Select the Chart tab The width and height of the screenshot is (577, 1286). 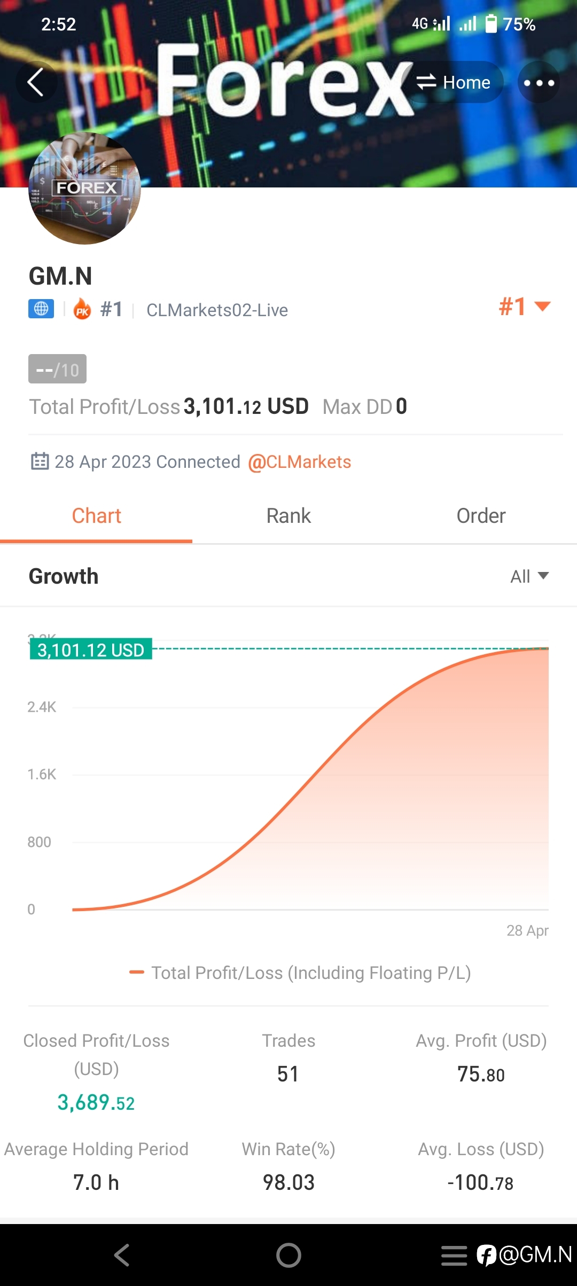pyautogui.click(x=96, y=516)
